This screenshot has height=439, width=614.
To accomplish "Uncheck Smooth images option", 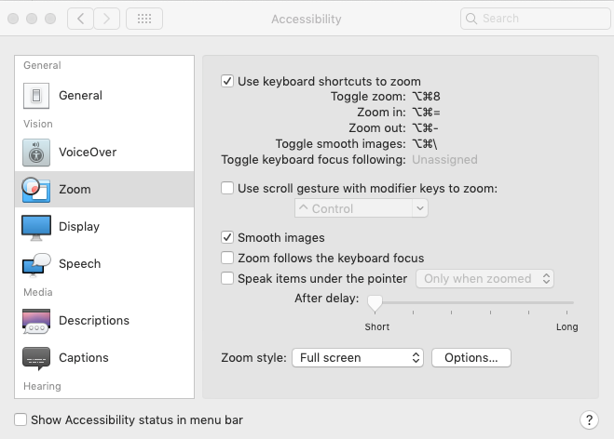I will [x=227, y=237].
